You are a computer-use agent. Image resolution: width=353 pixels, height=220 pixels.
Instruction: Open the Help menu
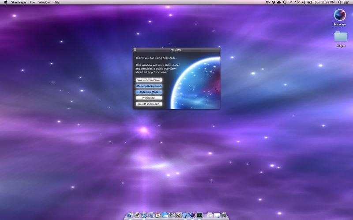tap(57, 2)
